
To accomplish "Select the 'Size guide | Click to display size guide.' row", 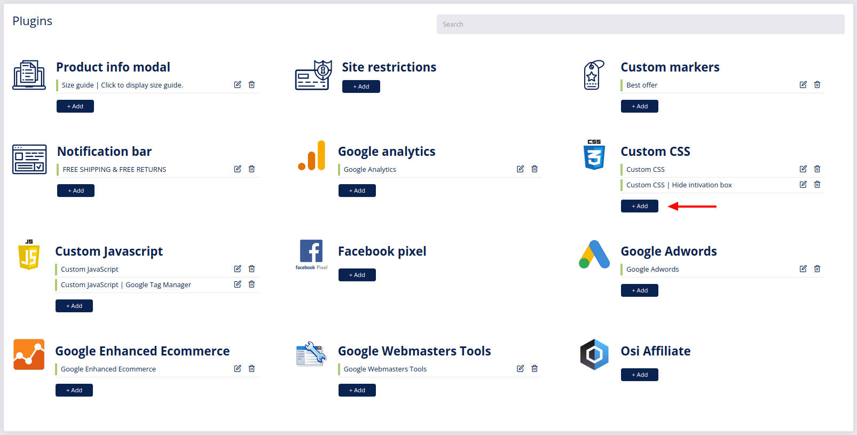I will tap(158, 85).
